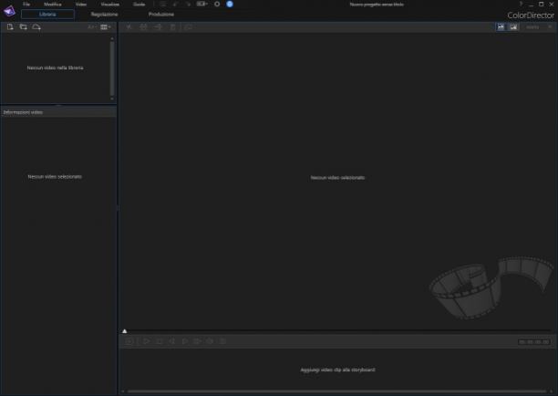Image resolution: width=558 pixels, height=396 pixels.
Task: Click the Play button in playback controls
Action: (146, 341)
